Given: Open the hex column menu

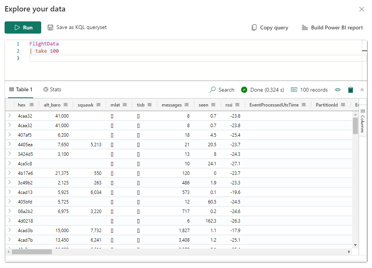Looking at the screenshot, I should tap(32, 105).
